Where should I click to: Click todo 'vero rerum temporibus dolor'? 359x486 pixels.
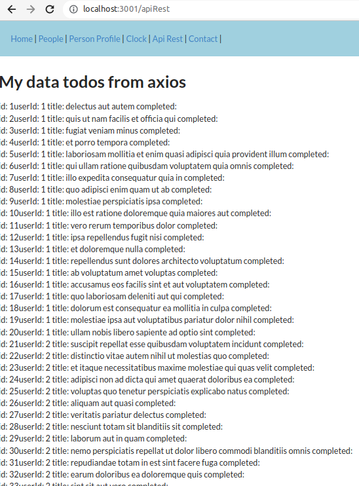[109, 225]
